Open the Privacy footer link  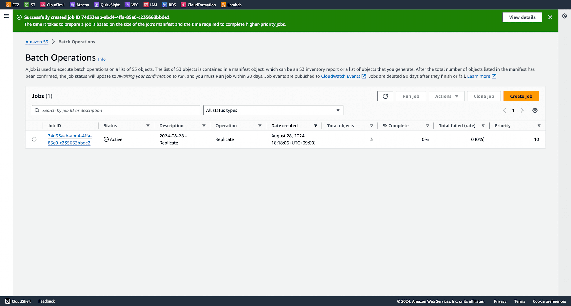coord(500,301)
